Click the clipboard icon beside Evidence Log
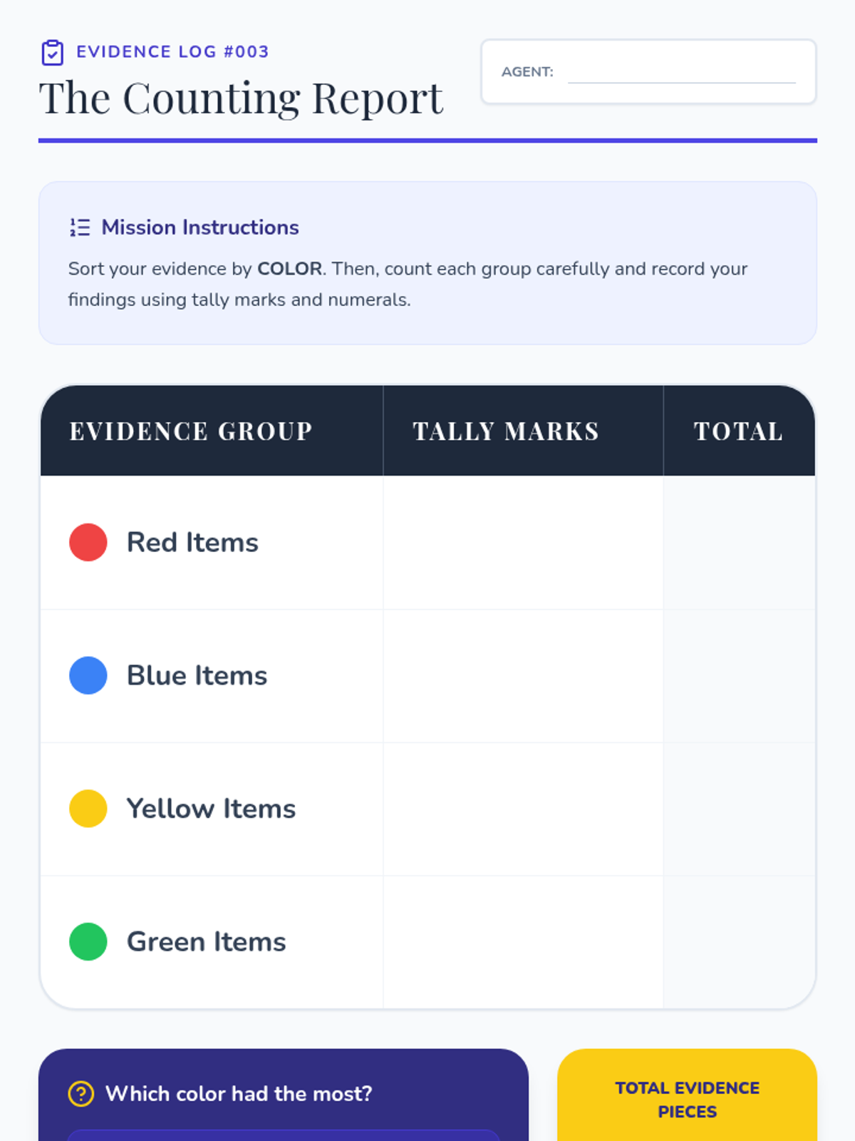 click(x=52, y=53)
